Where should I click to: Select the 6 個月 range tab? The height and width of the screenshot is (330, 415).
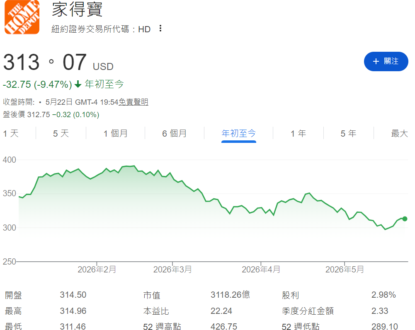pos(175,134)
